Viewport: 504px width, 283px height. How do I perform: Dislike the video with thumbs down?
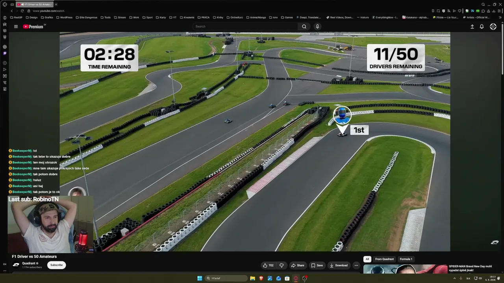point(282,265)
